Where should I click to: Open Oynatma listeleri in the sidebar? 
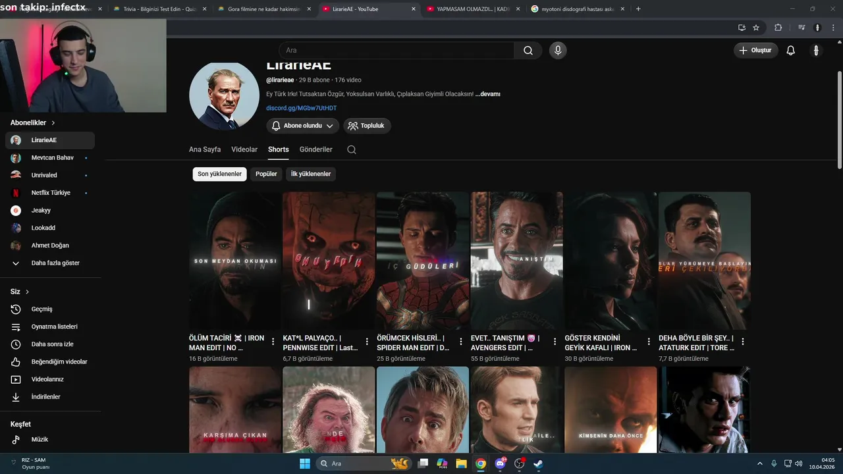(50, 327)
